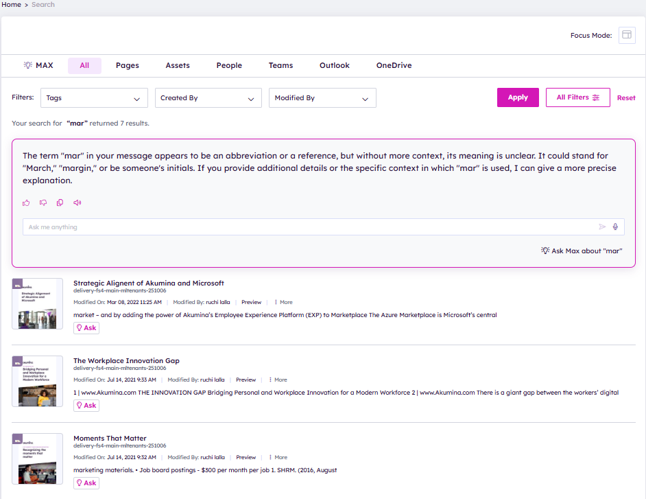Expand the Created By dropdown
This screenshot has width=646, height=499.
point(208,98)
